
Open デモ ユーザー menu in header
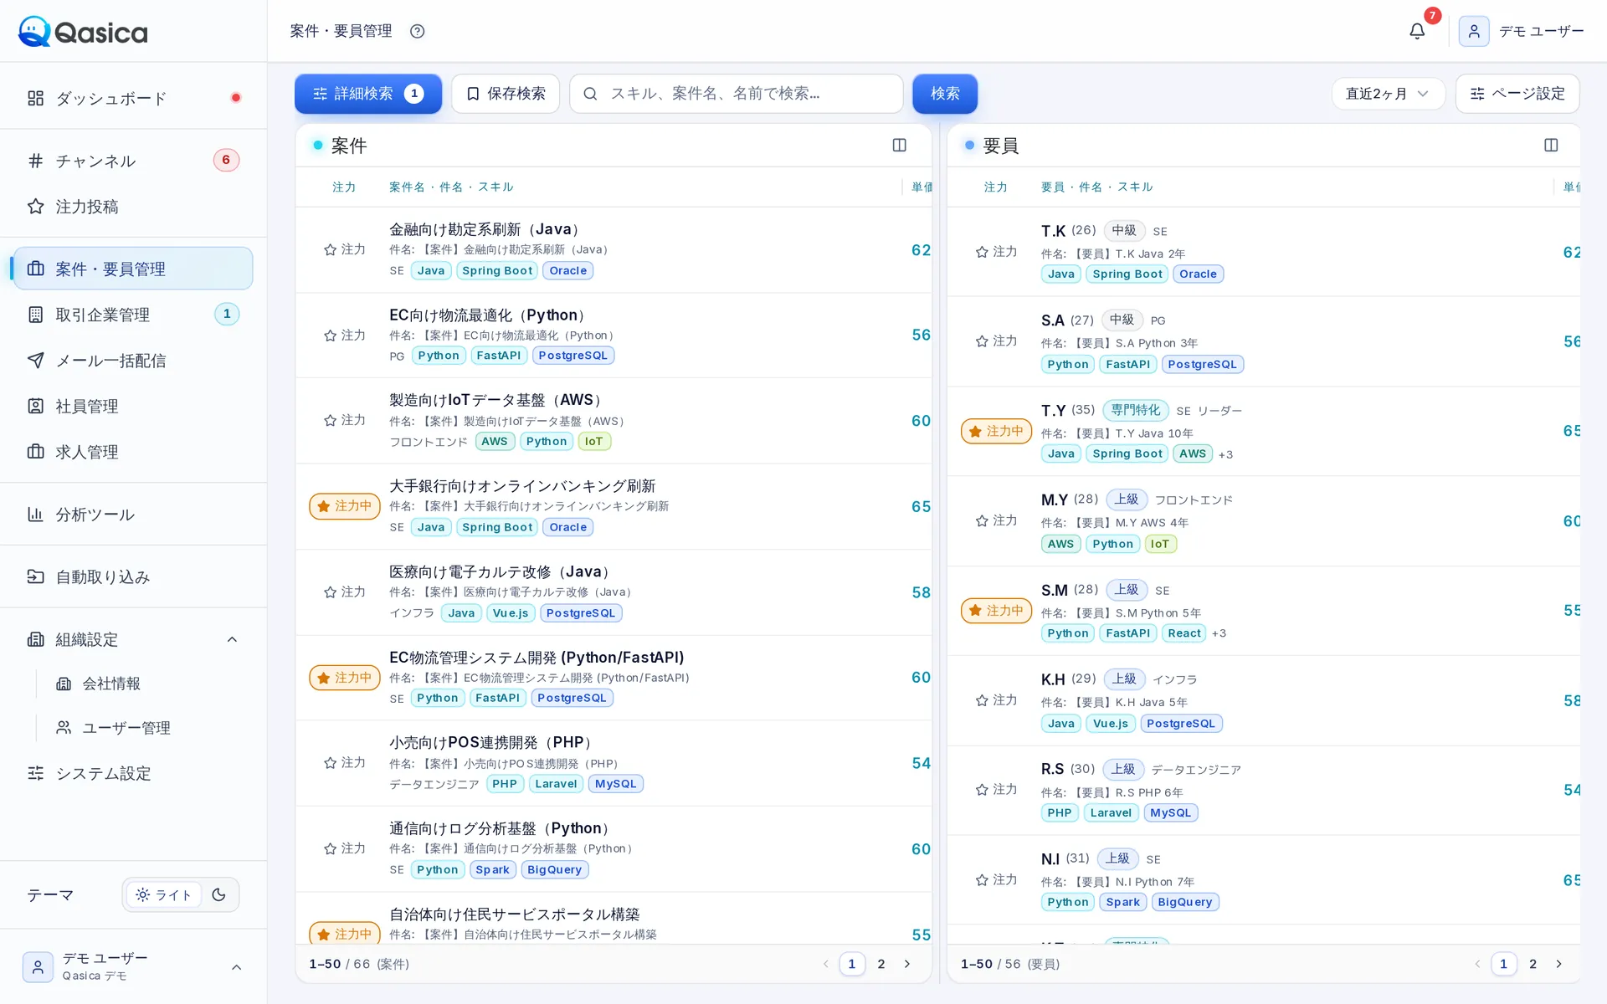1522,31
